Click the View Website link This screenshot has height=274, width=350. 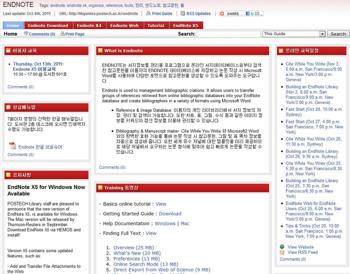pos(300,247)
